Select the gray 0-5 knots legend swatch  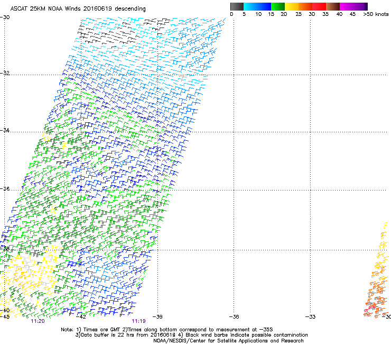point(237,6)
